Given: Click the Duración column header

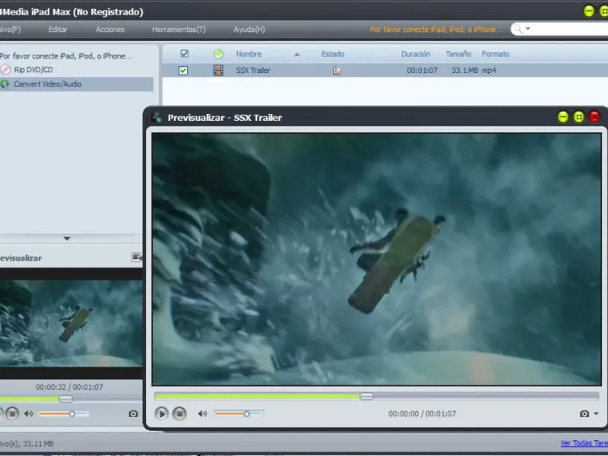Looking at the screenshot, I should point(416,54).
